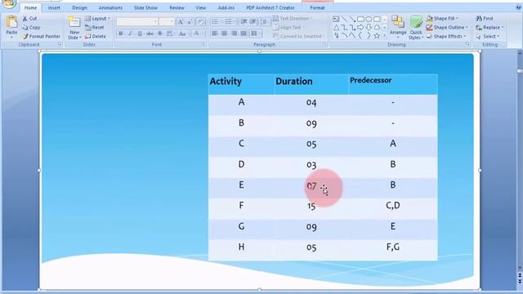Toggle Align Text Left

(215, 33)
